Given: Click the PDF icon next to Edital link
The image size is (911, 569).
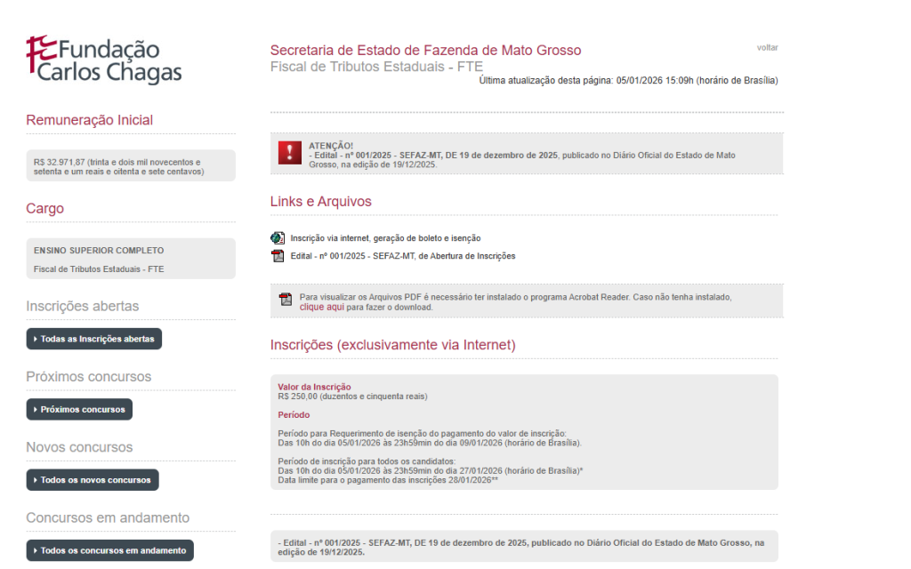Looking at the screenshot, I should 278,256.
